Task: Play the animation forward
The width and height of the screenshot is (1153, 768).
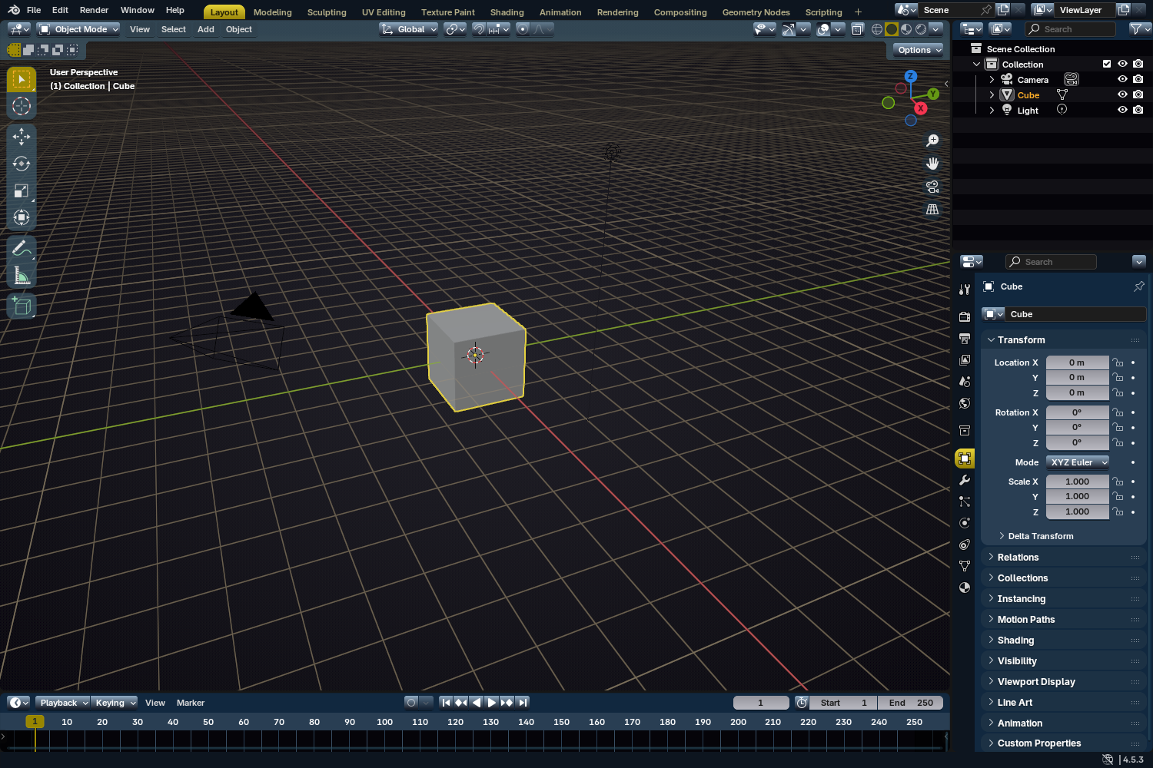Action: pos(492,703)
